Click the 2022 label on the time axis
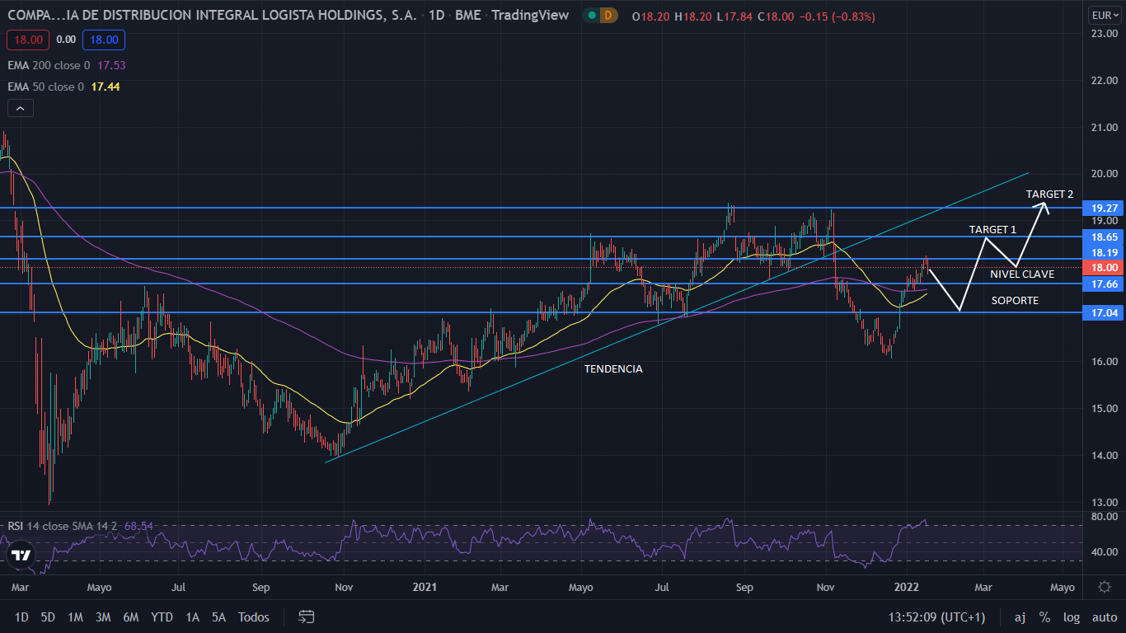 907,587
